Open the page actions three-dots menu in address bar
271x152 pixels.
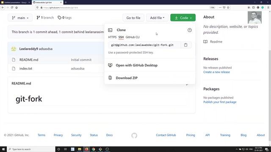click(220, 8)
